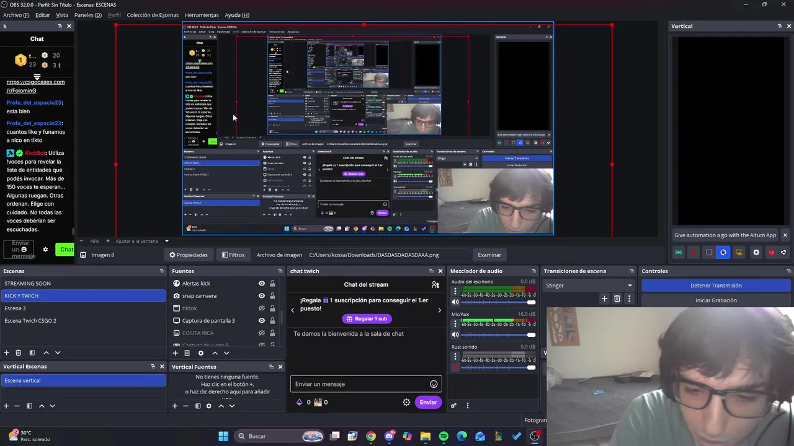This screenshot has height=446, width=794.
Task: Open emoji picker in chat message box
Action: (434, 384)
